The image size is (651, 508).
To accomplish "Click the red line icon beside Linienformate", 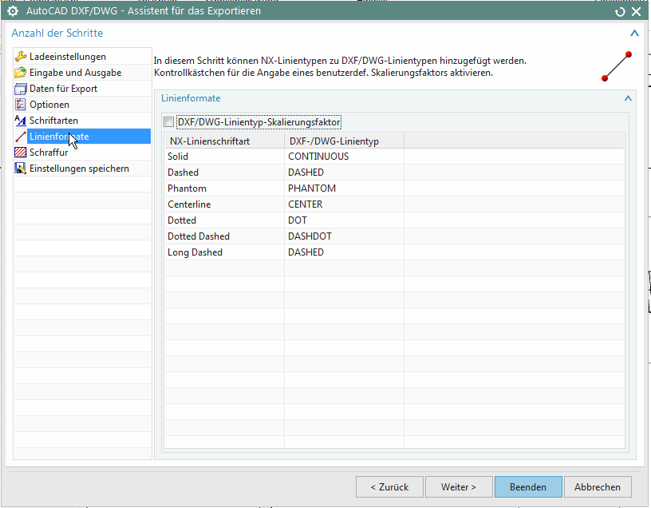I will pos(21,137).
